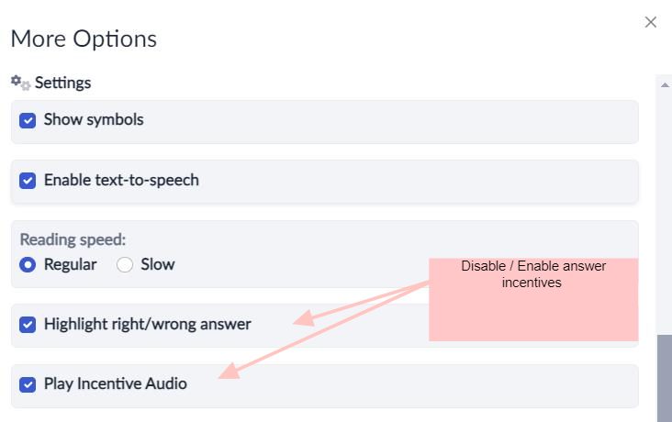Click the scrollbar up arrow
Viewport: 672px width, 422px height.
point(665,84)
